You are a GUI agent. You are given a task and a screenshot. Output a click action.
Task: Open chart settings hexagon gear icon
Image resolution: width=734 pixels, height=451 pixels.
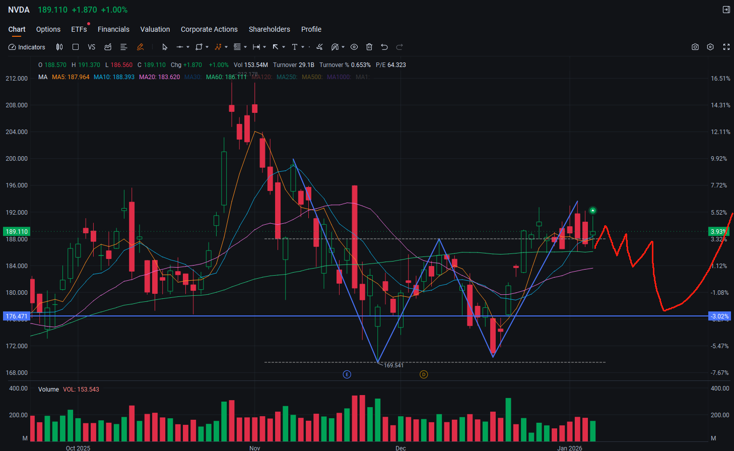[x=710, y=47]
